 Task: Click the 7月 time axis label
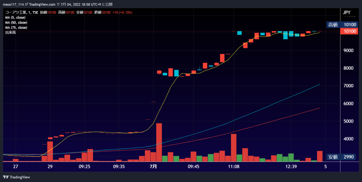[153, 166]
